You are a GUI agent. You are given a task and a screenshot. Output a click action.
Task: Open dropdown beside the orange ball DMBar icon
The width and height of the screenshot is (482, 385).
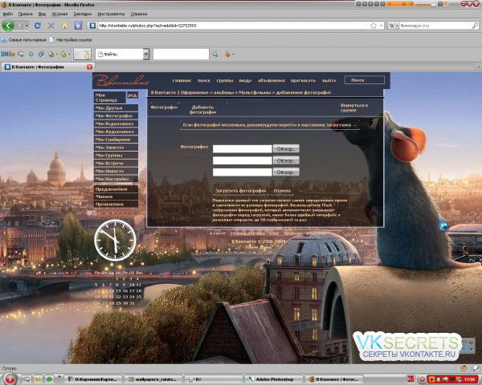(233, 55)
